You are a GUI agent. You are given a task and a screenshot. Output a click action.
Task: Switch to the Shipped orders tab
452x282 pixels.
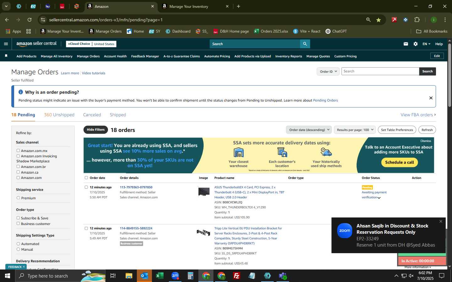pos(118,115)
